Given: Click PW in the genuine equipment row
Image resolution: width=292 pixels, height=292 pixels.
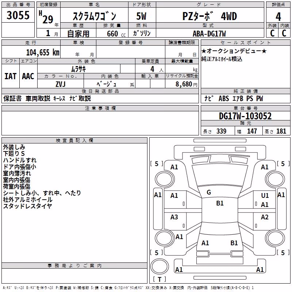Looking at the screenshot, I should (260, 99).
